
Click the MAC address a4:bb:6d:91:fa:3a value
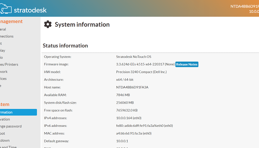134,133
